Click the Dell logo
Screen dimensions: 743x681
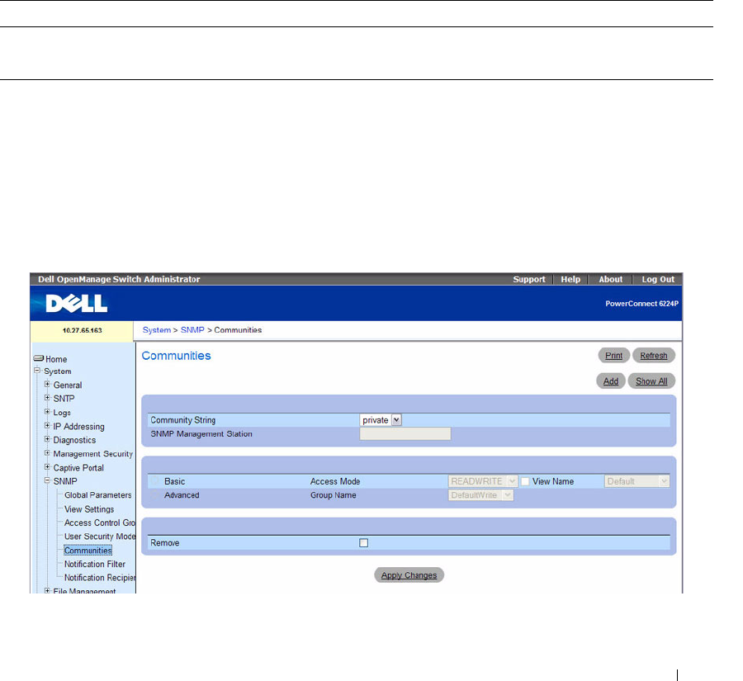pyautogui.click(x=76, y=303)
